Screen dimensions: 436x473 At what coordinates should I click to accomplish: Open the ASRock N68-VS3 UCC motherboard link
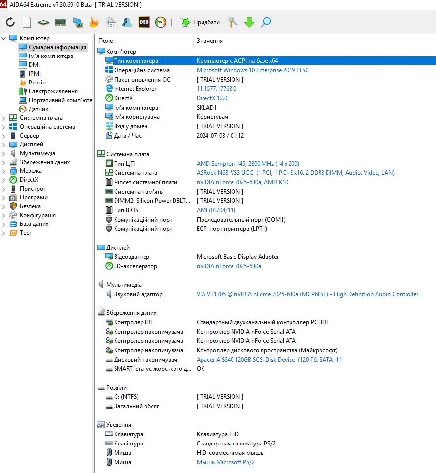[295, 173]
